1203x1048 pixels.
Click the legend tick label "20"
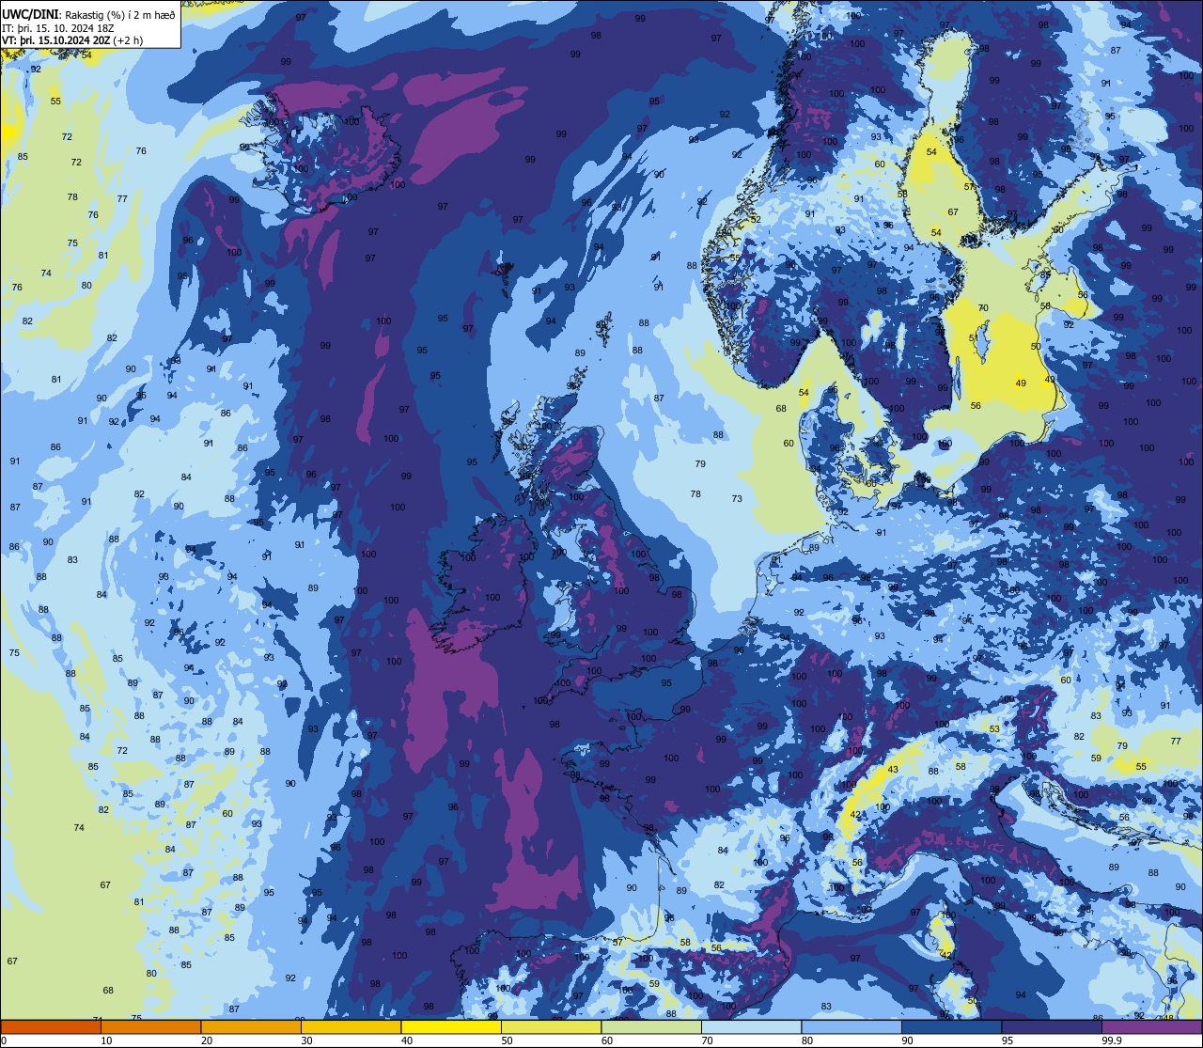pos(207,1040)
